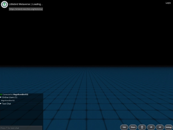Screen dimensions: 173x130
Task: Click the Share button
Action: click(133, 127)
